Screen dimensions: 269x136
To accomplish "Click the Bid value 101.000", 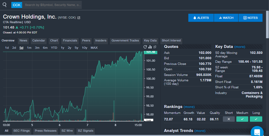I will 205,58.
